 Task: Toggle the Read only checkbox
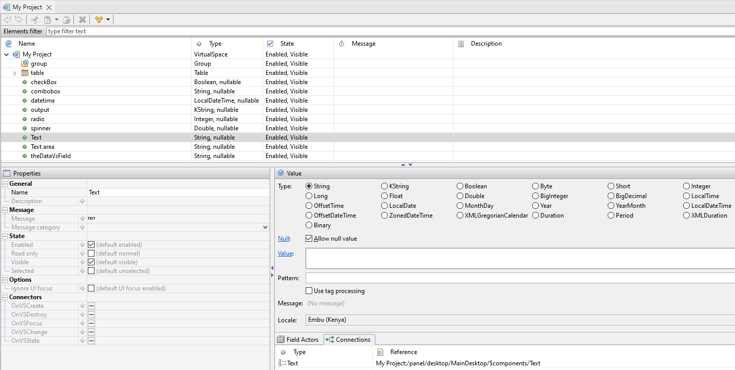click(x=91, y=254)
